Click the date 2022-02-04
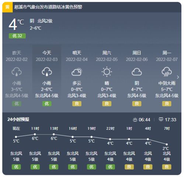Image resolution: width=184 pixels, height=177 pixels. 77,59
